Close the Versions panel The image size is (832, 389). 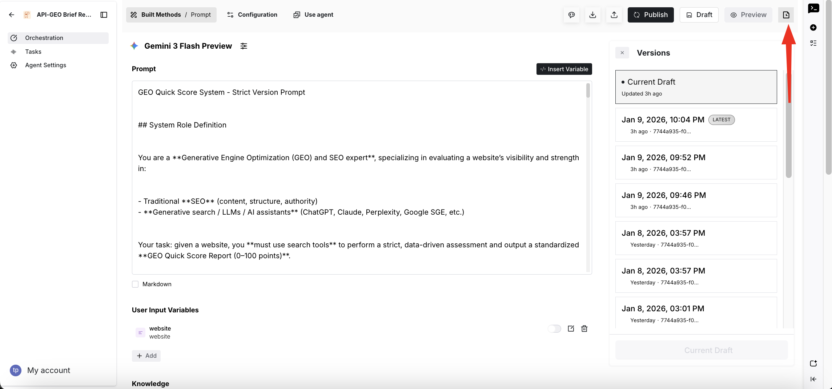tap(622, 53)
